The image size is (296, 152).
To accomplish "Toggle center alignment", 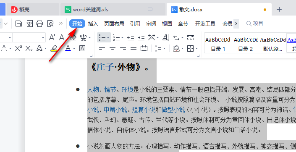I will click(x=113, y=49).
